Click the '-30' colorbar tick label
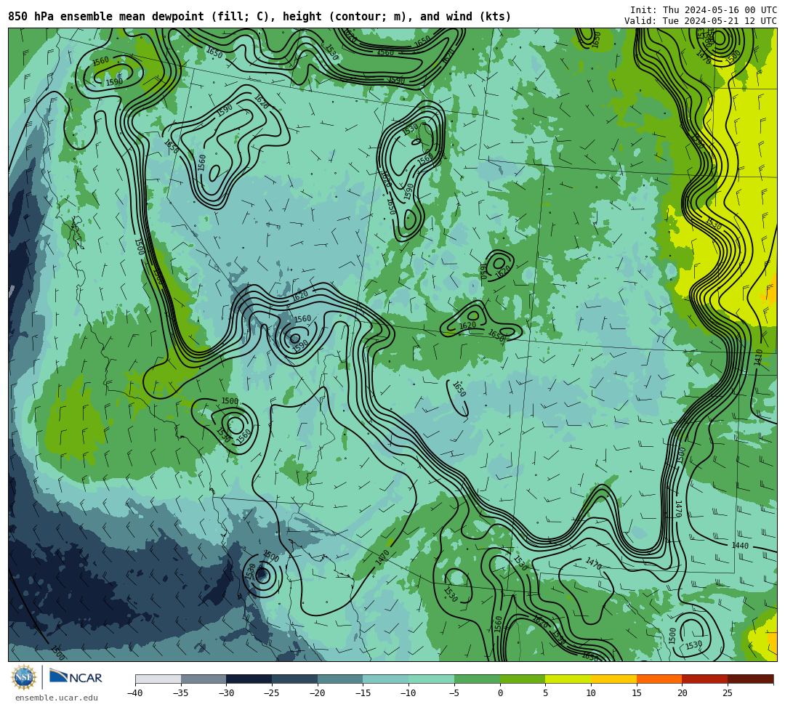 (x=226, y=693)
